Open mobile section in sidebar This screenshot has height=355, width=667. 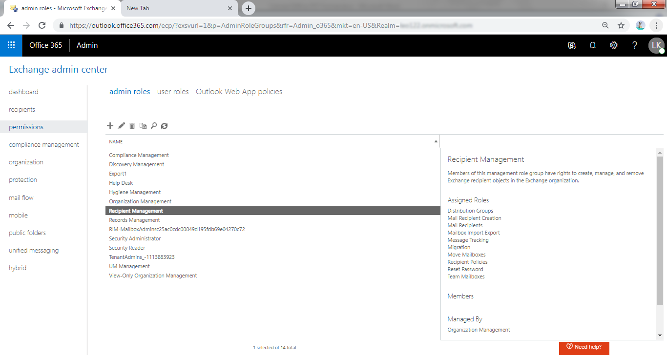[18, 215]
